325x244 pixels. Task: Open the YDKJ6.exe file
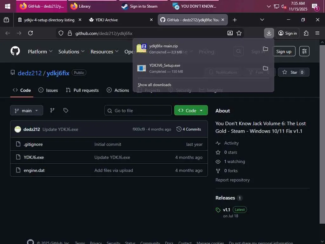tap(34, 157)
